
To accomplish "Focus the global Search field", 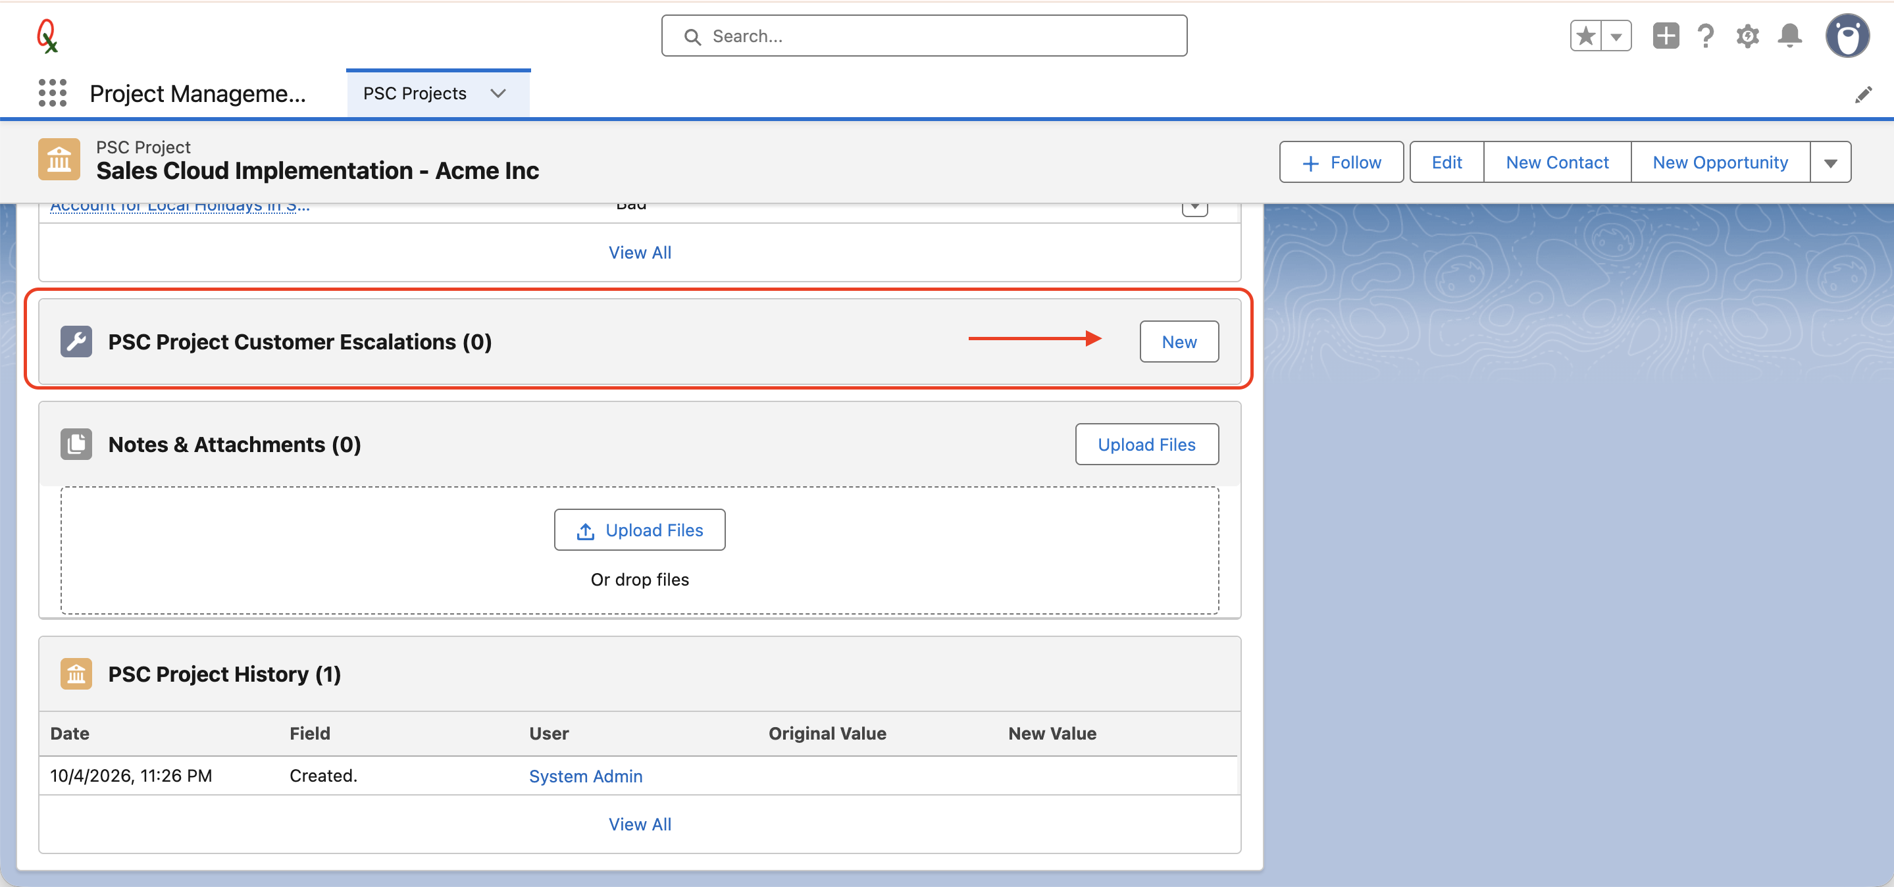I will [x=923, y=36].
